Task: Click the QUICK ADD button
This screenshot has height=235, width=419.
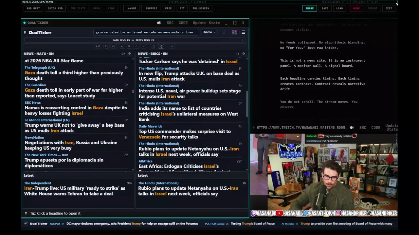Action: click(55, 8)
